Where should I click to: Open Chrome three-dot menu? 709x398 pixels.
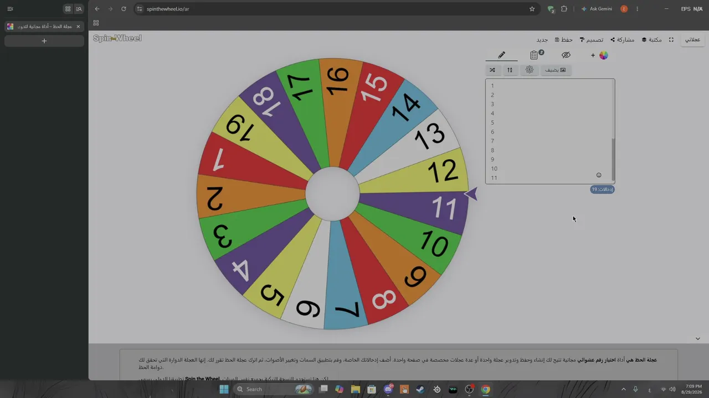coord(637,9)
